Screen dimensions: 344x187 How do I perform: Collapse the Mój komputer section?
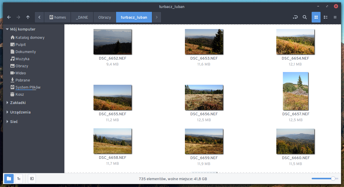(7, 29)
